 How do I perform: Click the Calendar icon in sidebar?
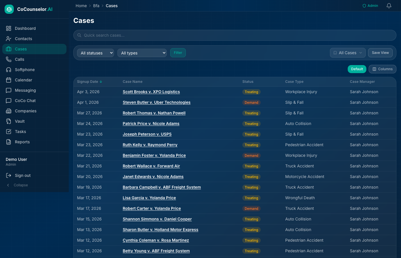[9, 80]
